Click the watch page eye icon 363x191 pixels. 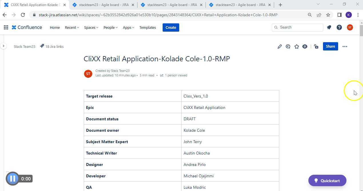click(305, 46)
